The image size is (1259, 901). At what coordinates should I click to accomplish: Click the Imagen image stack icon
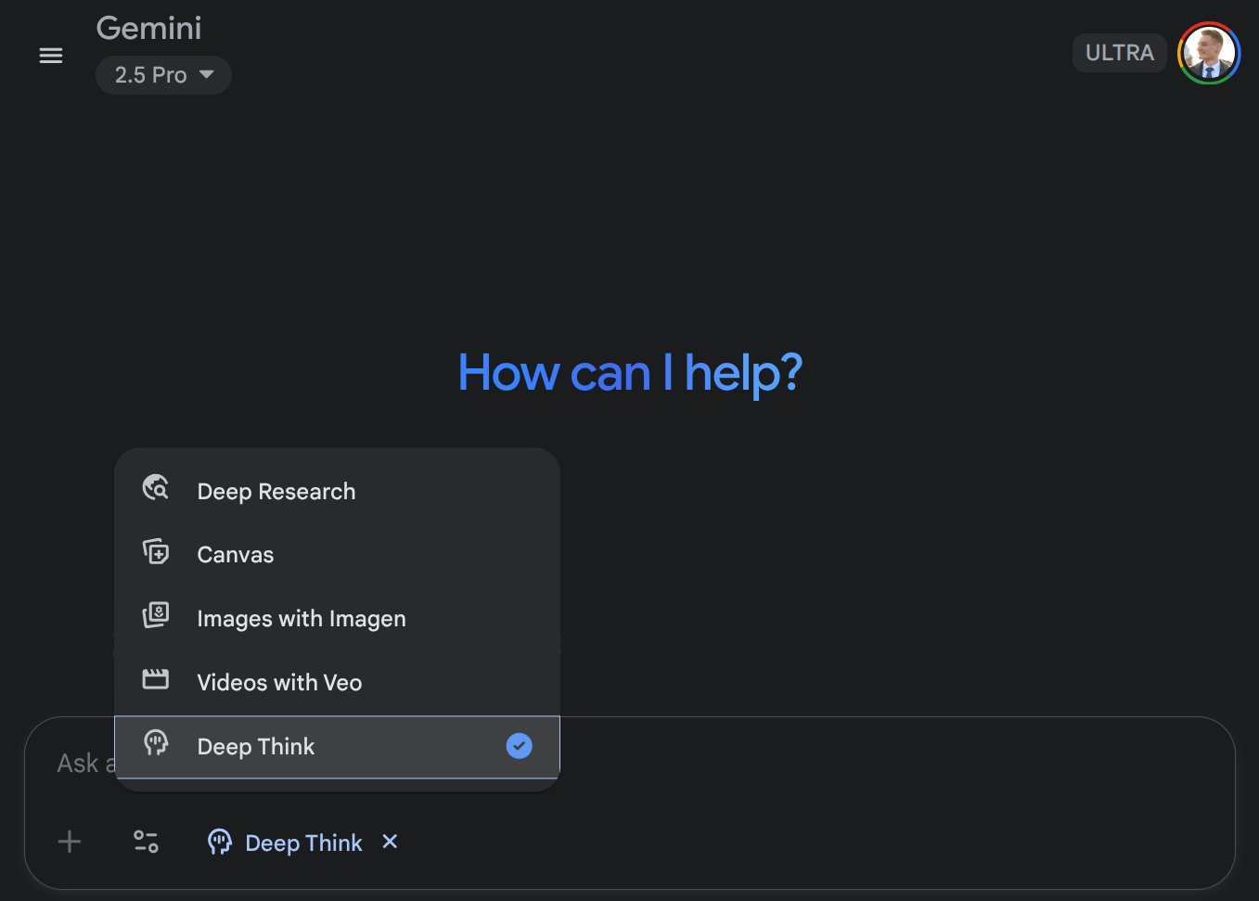pos(156,615)
